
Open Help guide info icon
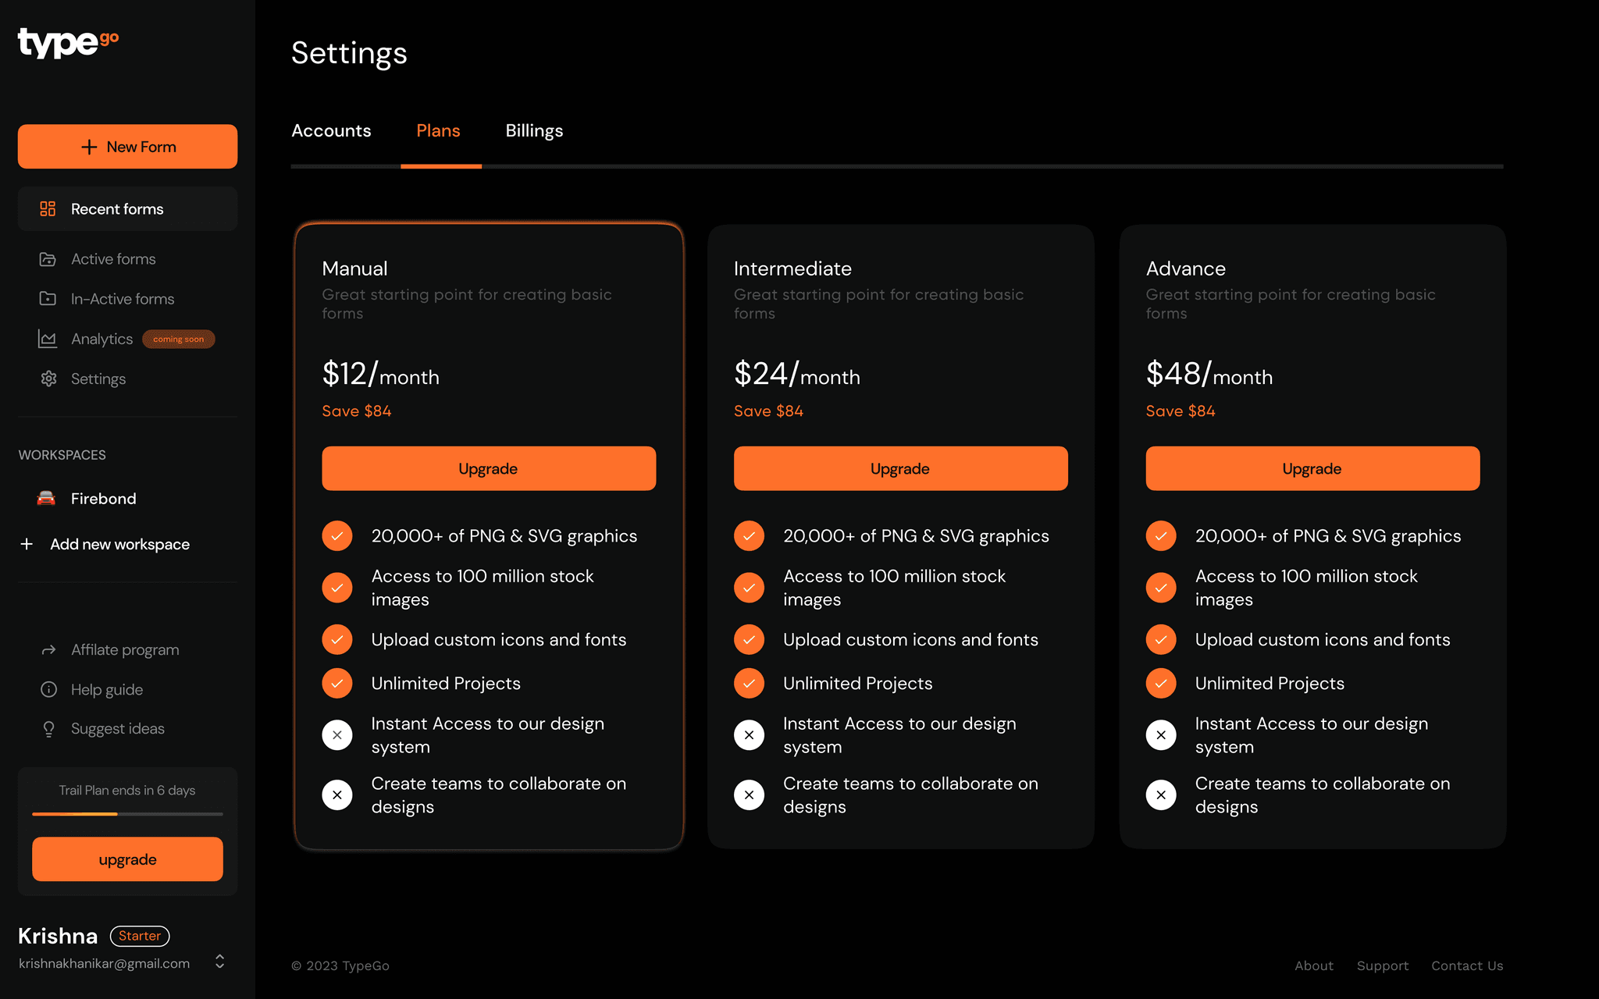tap(48, 689)
